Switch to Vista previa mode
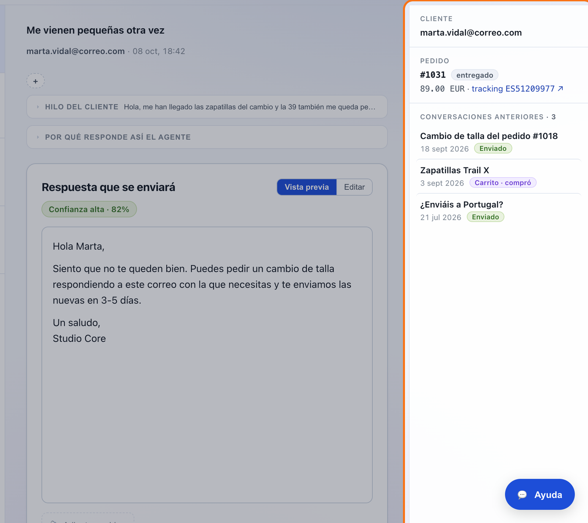Screen dimensions: 588x523 [306, 187]
